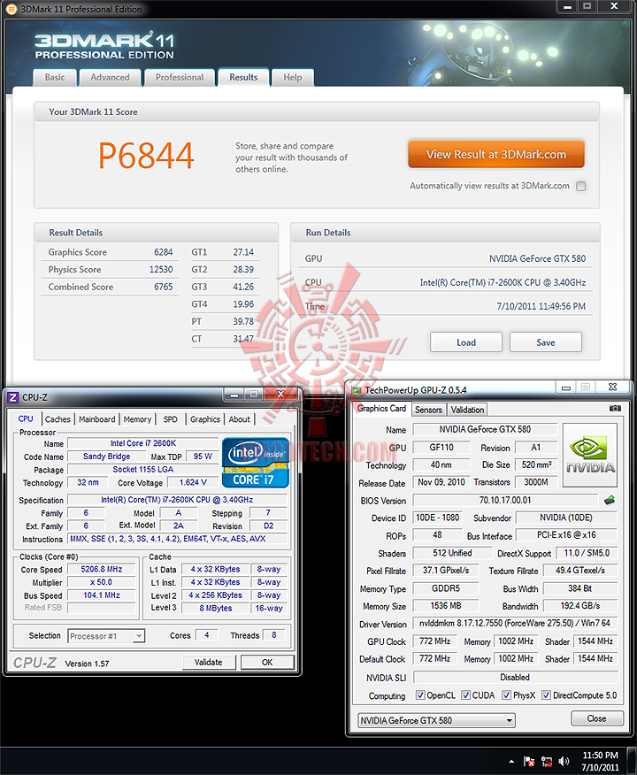The image size is (637, 775).
Task: Click the Memory Size value 1536 MB
Action: tap(446, 606)
